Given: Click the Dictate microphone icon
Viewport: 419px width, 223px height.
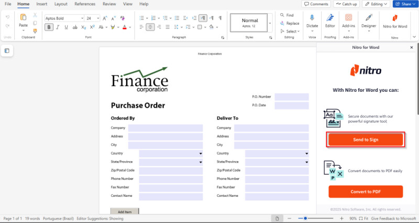Looking at the screenshot, I should click(x=312, y=18).
